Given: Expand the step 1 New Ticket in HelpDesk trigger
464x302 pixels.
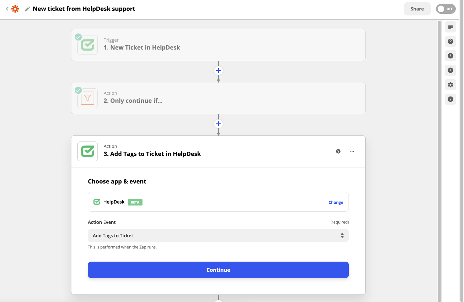Looking at the screenshot, I should coord(218,45).
